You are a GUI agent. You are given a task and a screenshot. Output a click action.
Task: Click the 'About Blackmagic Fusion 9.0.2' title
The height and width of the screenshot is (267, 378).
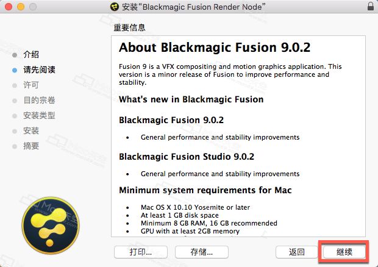point(215,48)
